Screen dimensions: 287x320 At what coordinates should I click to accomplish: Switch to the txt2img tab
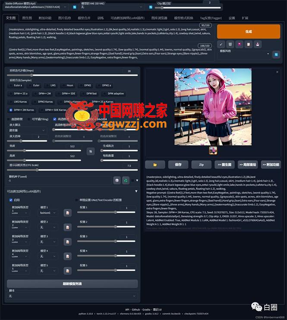[x=11, y=18]
